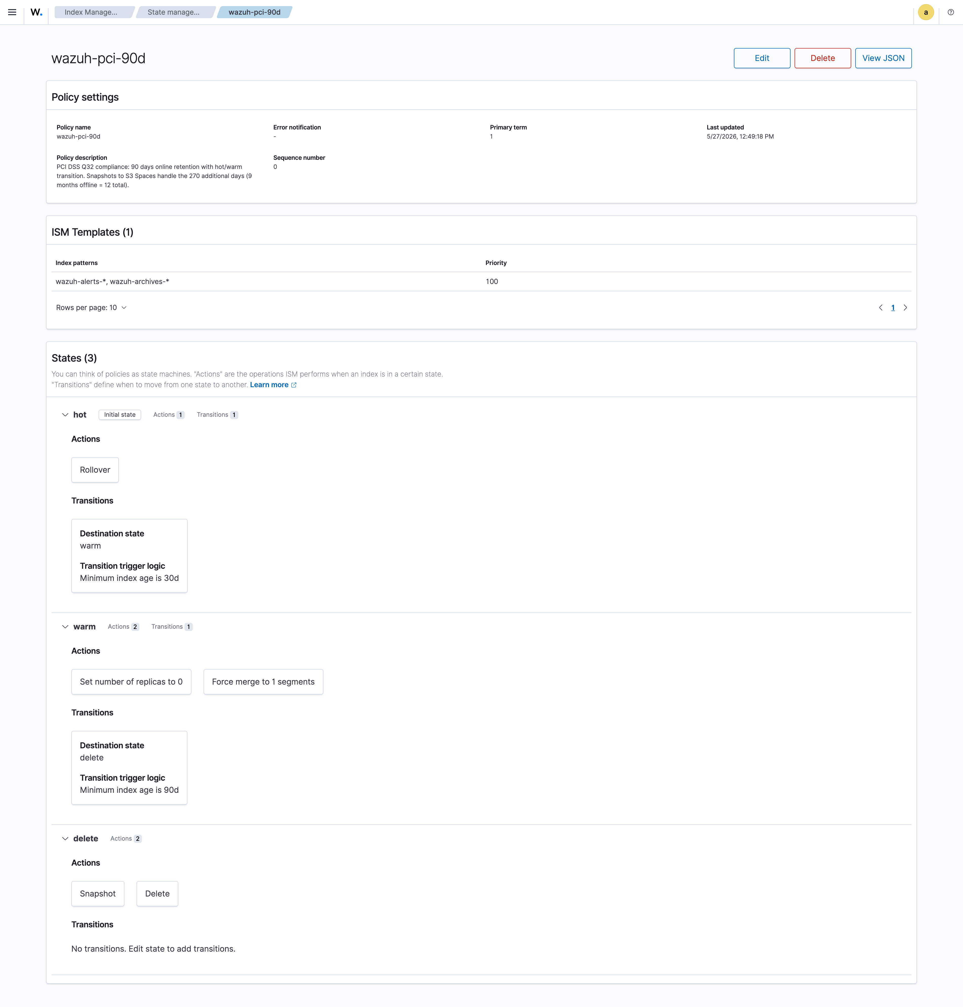Select the wazuh-pci-90d breadcrumb
The image size is (963, 1007).
255,12
